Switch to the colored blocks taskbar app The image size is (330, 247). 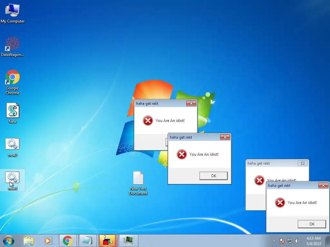107,241
